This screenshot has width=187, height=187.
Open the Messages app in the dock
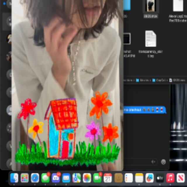point(46,178)
